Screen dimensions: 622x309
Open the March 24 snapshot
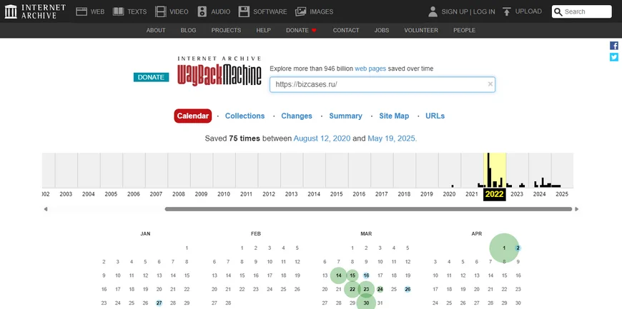pyautogui.click(x=380, y=289)
